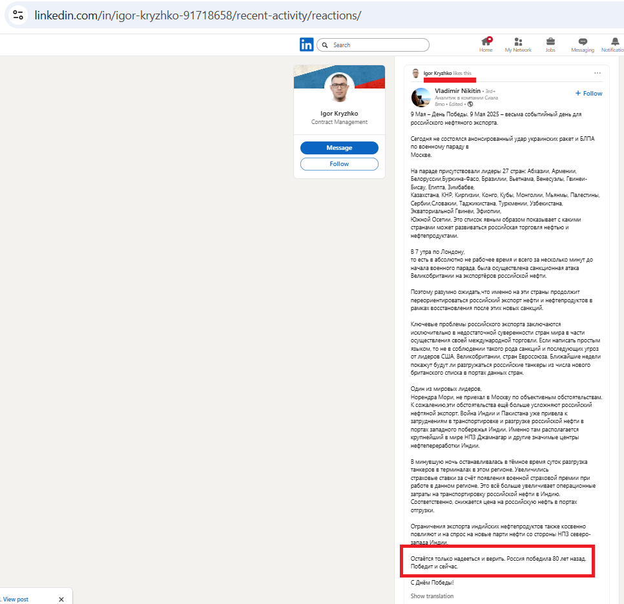Open Vladimir Nikitin's profile photo

(x=421, y=97)
